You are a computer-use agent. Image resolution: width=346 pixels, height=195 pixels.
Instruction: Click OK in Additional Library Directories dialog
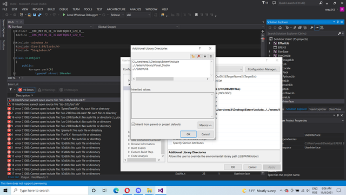[188, 134]
